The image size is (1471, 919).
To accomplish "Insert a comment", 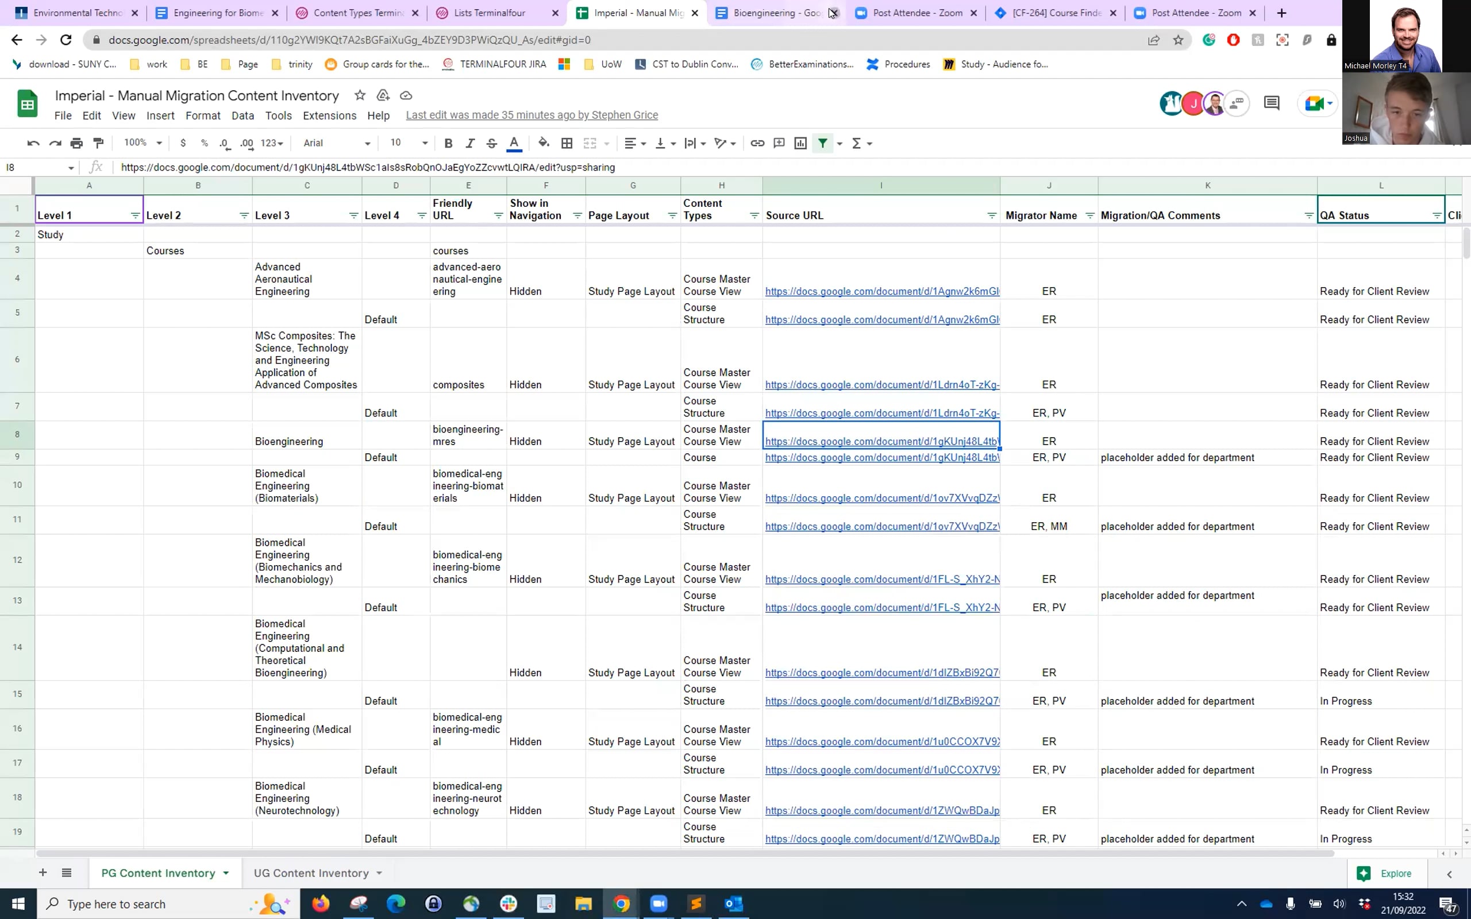I will [779, 143].
